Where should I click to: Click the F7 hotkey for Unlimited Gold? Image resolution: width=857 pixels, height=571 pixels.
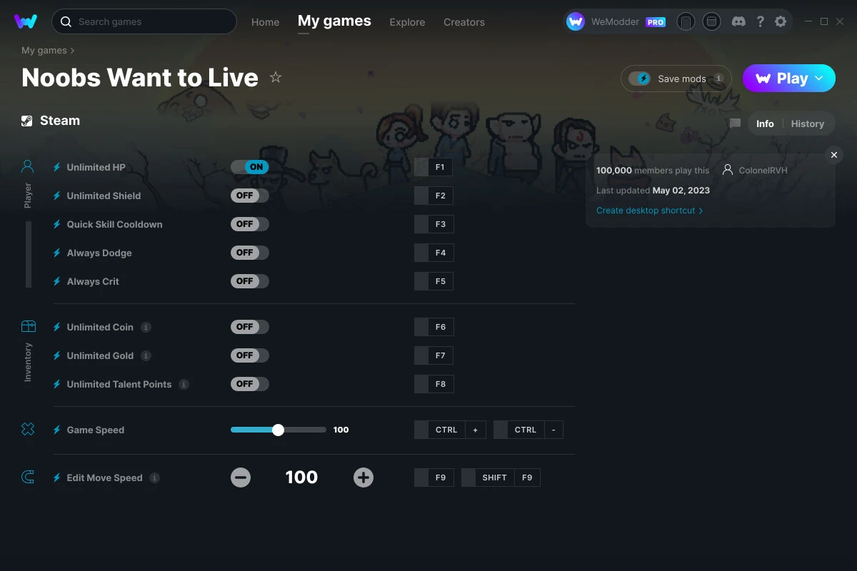(x=433, y=355)
